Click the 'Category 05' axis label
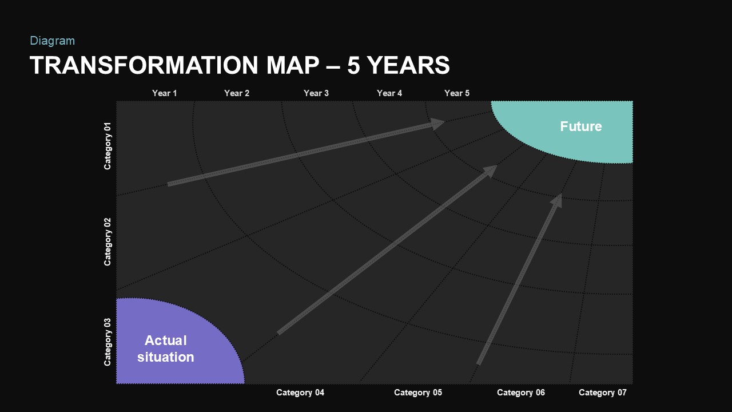 [x=418, y=393]
